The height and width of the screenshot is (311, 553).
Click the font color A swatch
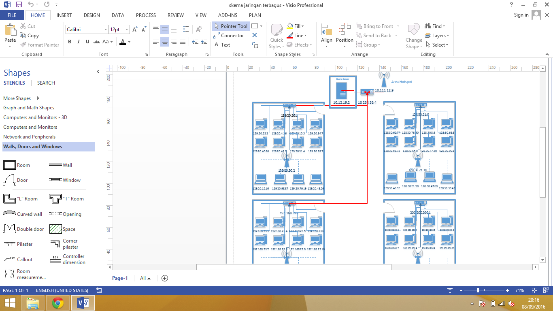pos(123,42)
